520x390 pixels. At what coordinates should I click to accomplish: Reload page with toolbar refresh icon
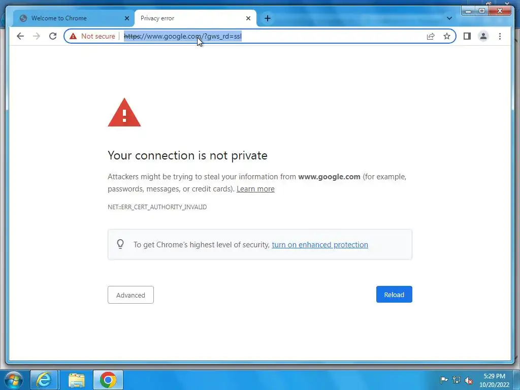(53, 36)
